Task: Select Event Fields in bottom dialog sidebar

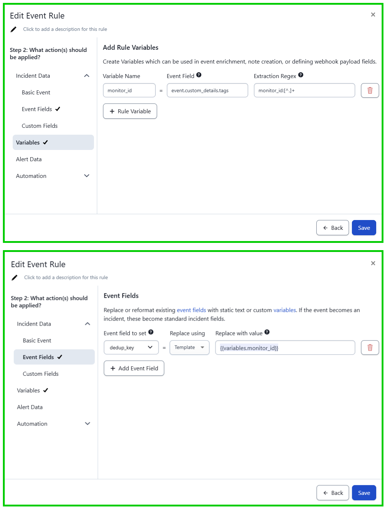Action: (x=54, y=357)
